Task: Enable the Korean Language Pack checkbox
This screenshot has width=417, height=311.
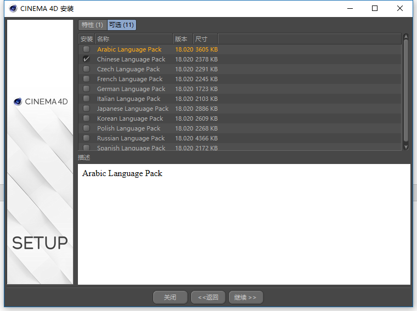Action: pos(87,118)
